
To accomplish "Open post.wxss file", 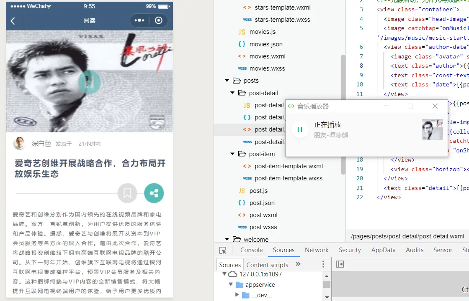I will click(263, 228).
